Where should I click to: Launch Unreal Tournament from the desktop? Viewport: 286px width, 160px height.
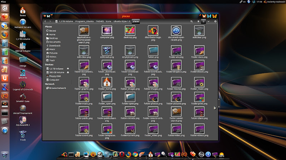pos(23,108)
